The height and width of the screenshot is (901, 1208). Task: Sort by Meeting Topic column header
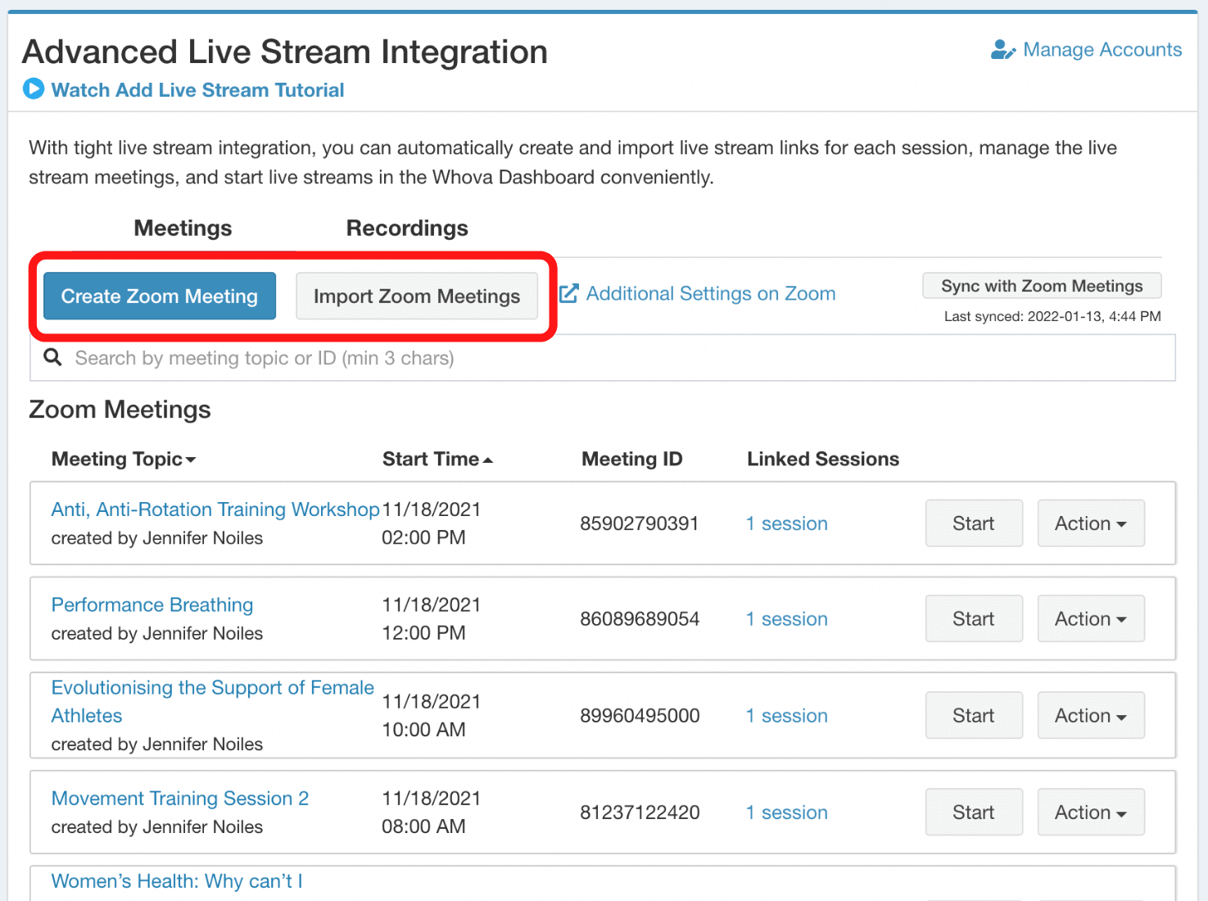[123, 460]
